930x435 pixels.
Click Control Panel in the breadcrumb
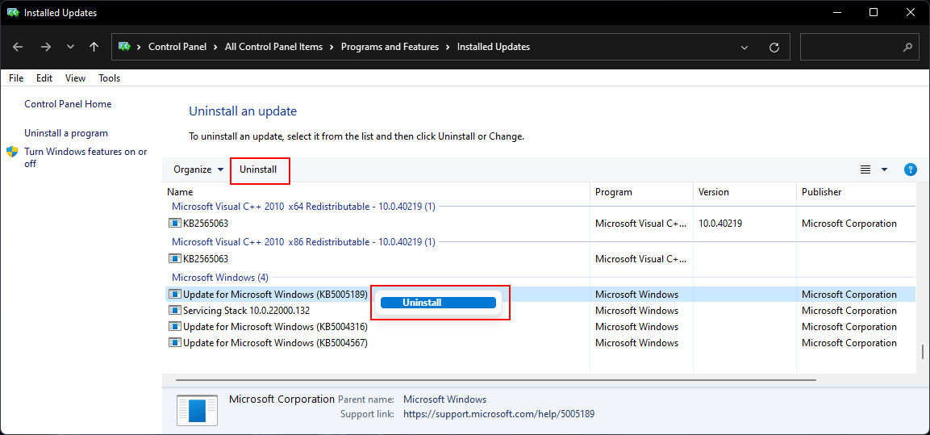point(177,47)
